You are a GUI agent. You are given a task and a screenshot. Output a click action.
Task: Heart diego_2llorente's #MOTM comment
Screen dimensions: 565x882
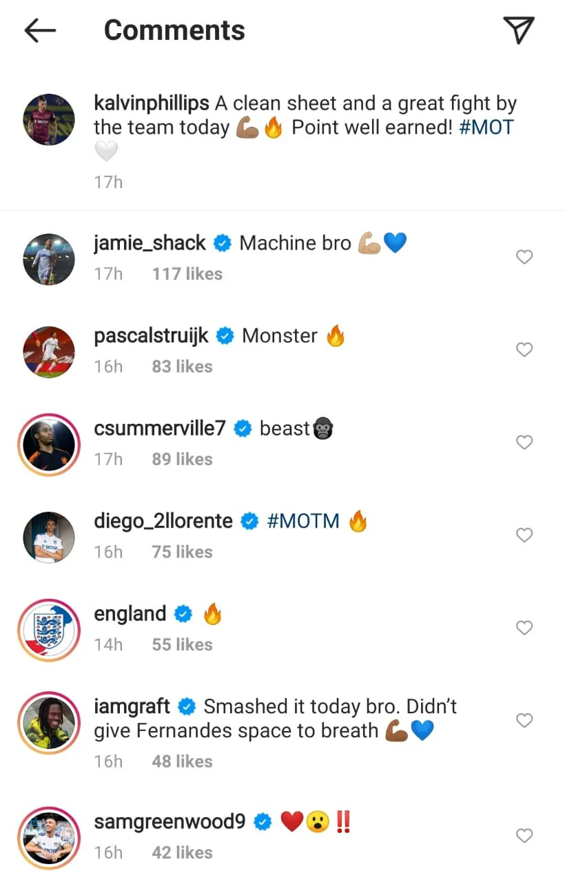click(524, 535)
